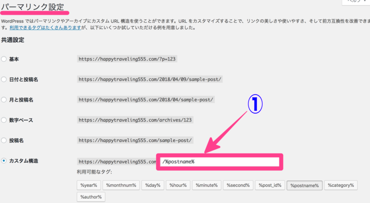Viewport: 370px width, 203px height.
Task: Select the 数字ベース radio button
Action: coord(4,120)
